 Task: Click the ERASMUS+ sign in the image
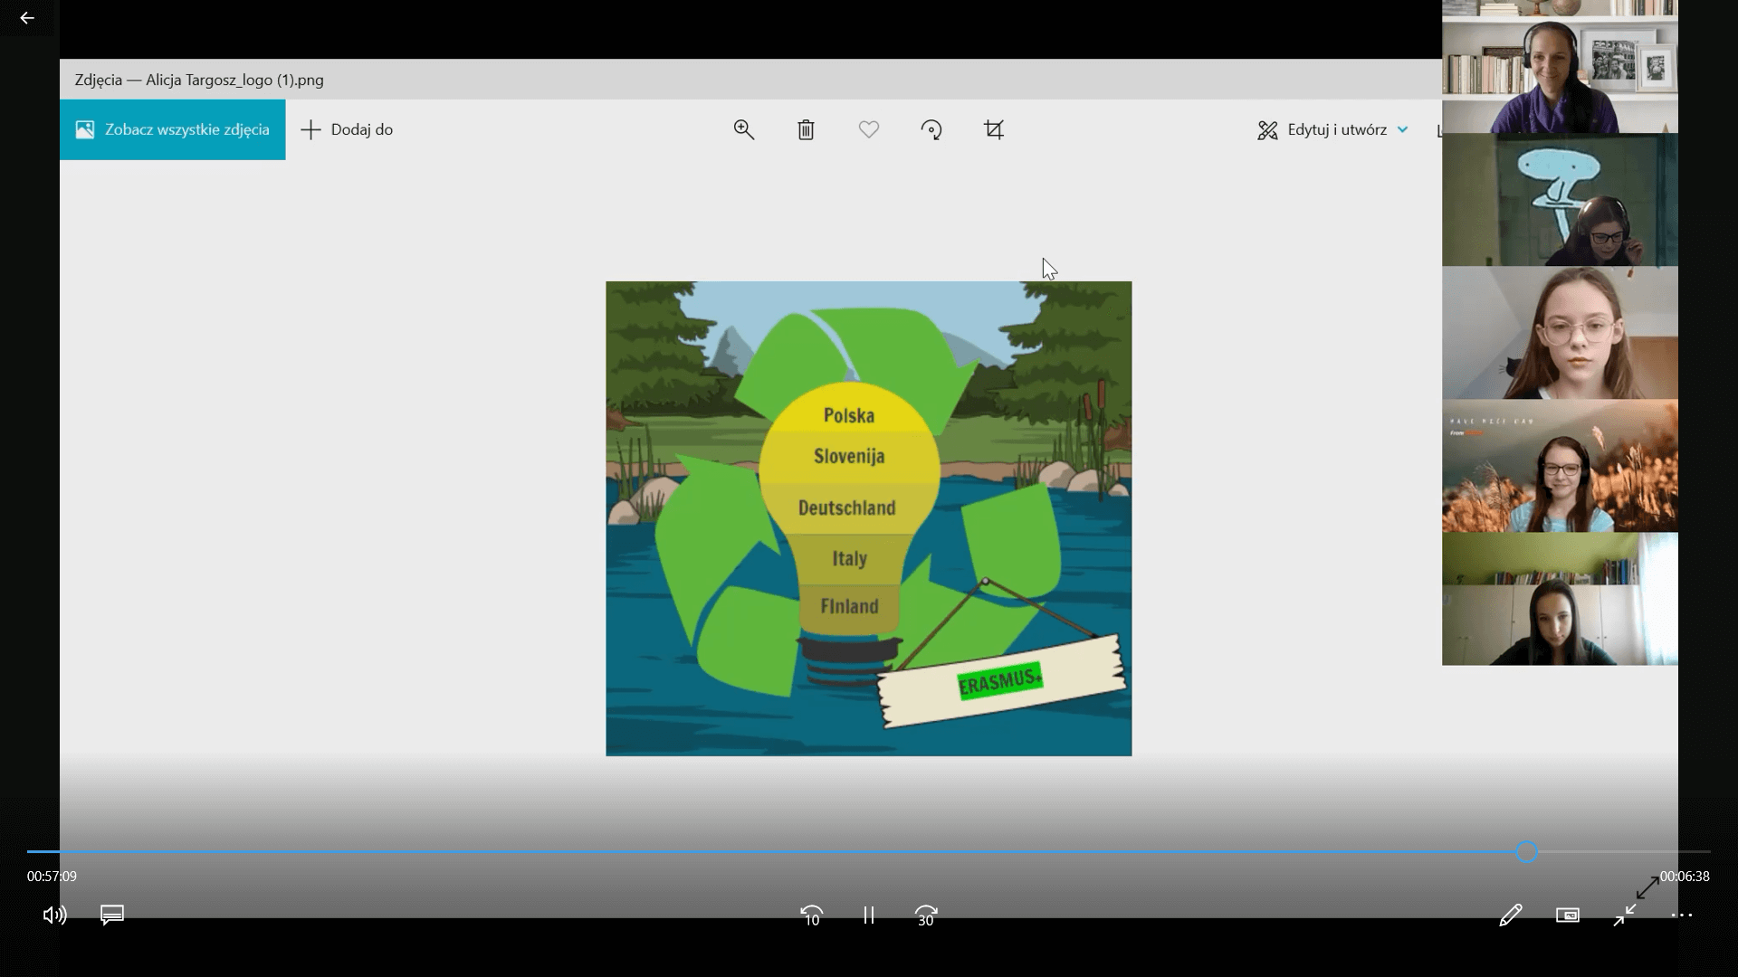point(1001,680)
